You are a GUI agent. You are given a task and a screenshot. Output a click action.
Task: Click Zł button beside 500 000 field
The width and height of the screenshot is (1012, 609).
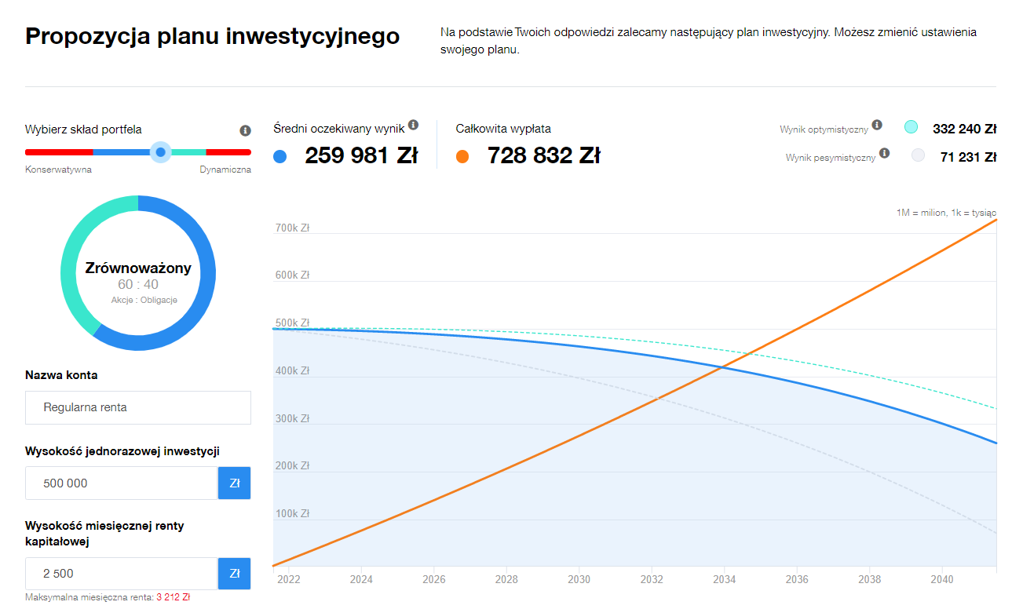234,483
